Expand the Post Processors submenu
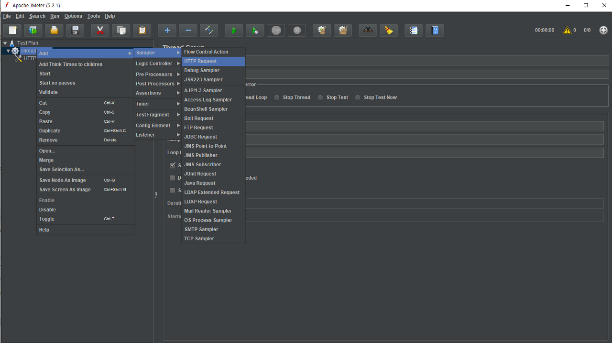 point(157,84)
